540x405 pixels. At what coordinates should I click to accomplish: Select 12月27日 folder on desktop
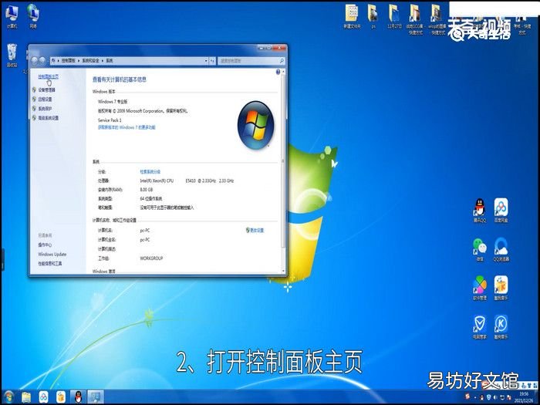394,16
